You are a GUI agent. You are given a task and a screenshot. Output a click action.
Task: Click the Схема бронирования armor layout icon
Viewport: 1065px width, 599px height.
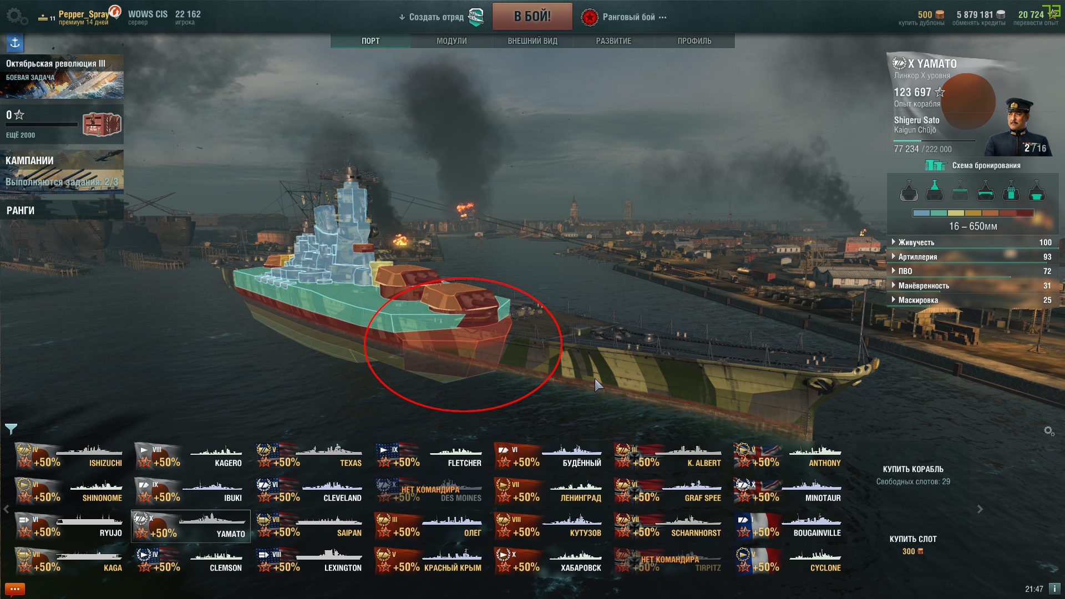pos(935,165)
